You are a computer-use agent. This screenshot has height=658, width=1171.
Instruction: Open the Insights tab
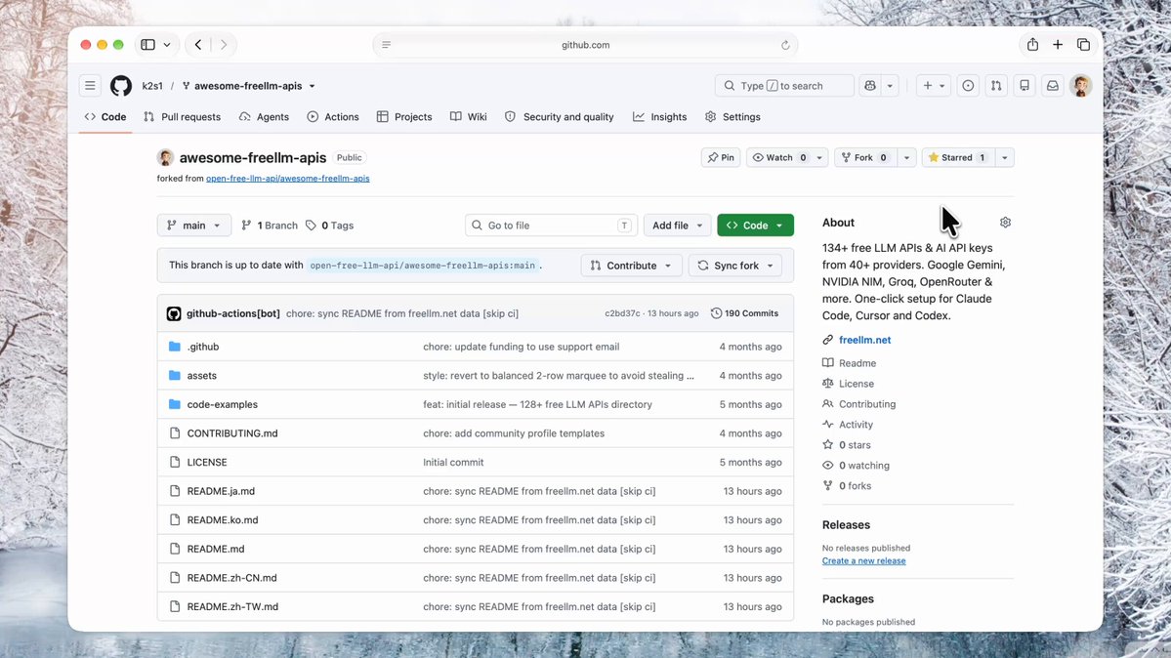point(659,117)
